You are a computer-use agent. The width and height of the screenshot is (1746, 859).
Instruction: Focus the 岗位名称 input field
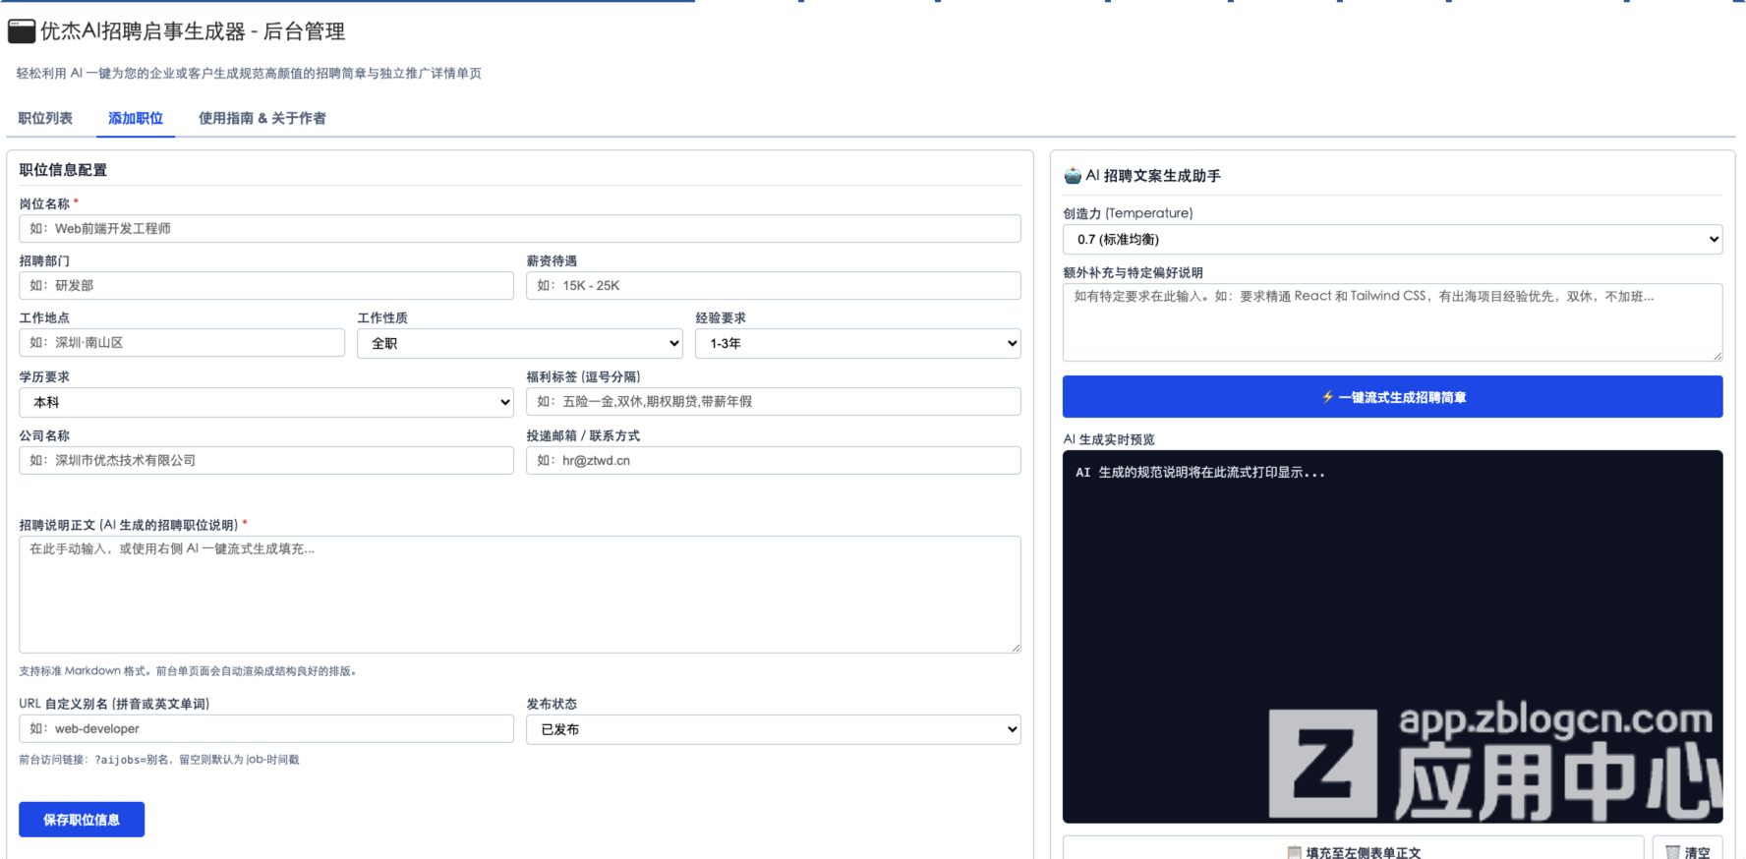click(520, 229)
